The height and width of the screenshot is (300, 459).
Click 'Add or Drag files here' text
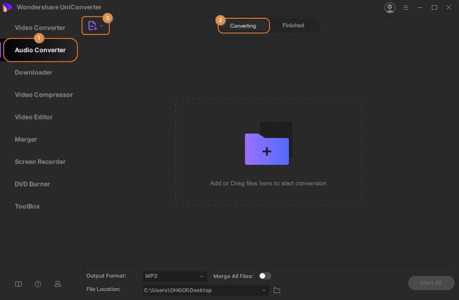coord(268,183)
